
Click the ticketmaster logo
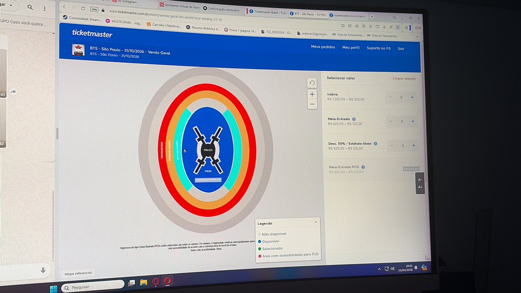pos(92,34)
